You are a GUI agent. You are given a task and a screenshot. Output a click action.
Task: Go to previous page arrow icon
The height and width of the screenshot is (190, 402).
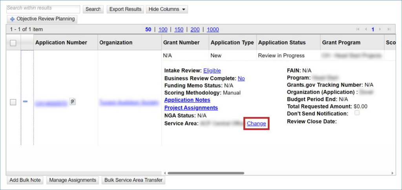(x=365, y=29)
